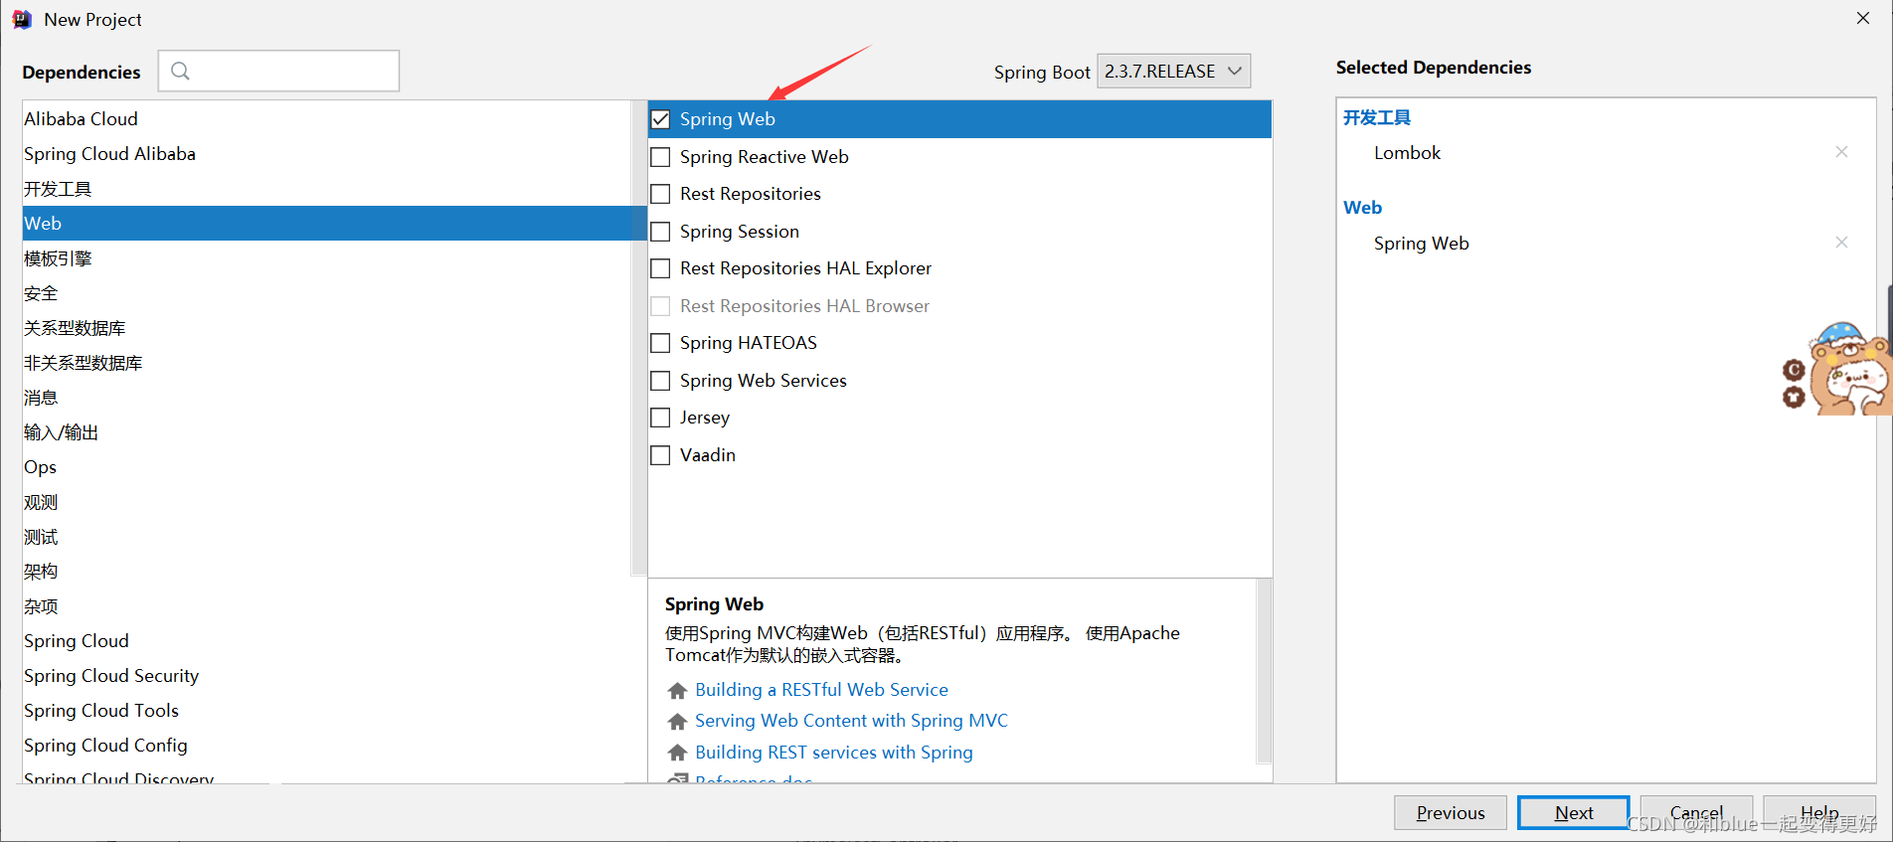Select the Spring Cloud Alibaba category
This screenshot has height=842, width=1893.
pyautogui.click(x=327, y=154)
